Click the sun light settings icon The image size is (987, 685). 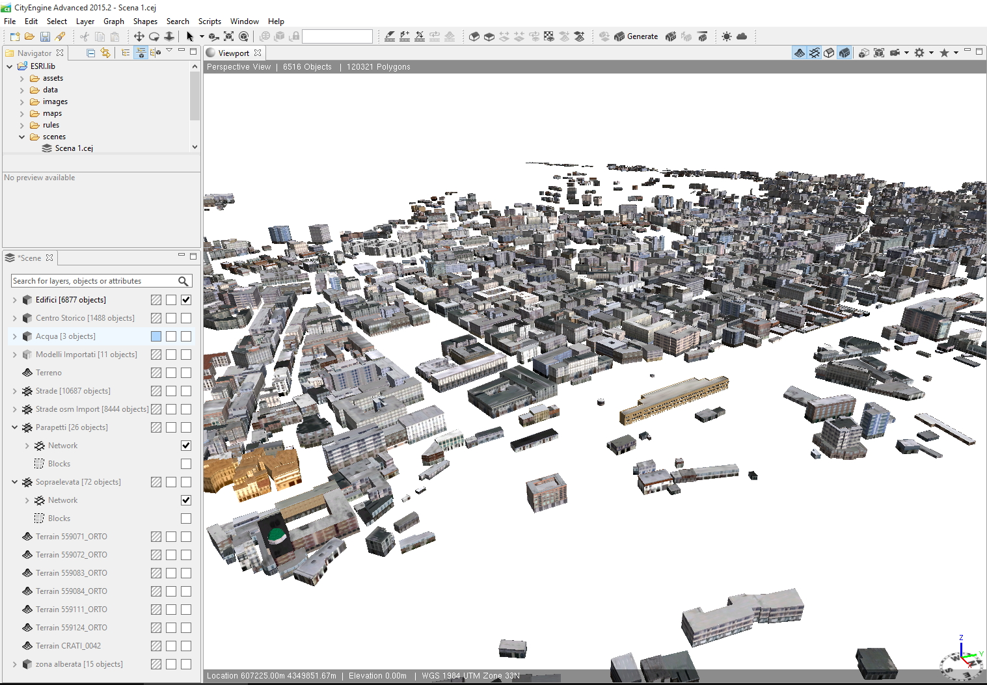(x=726, y=36)
